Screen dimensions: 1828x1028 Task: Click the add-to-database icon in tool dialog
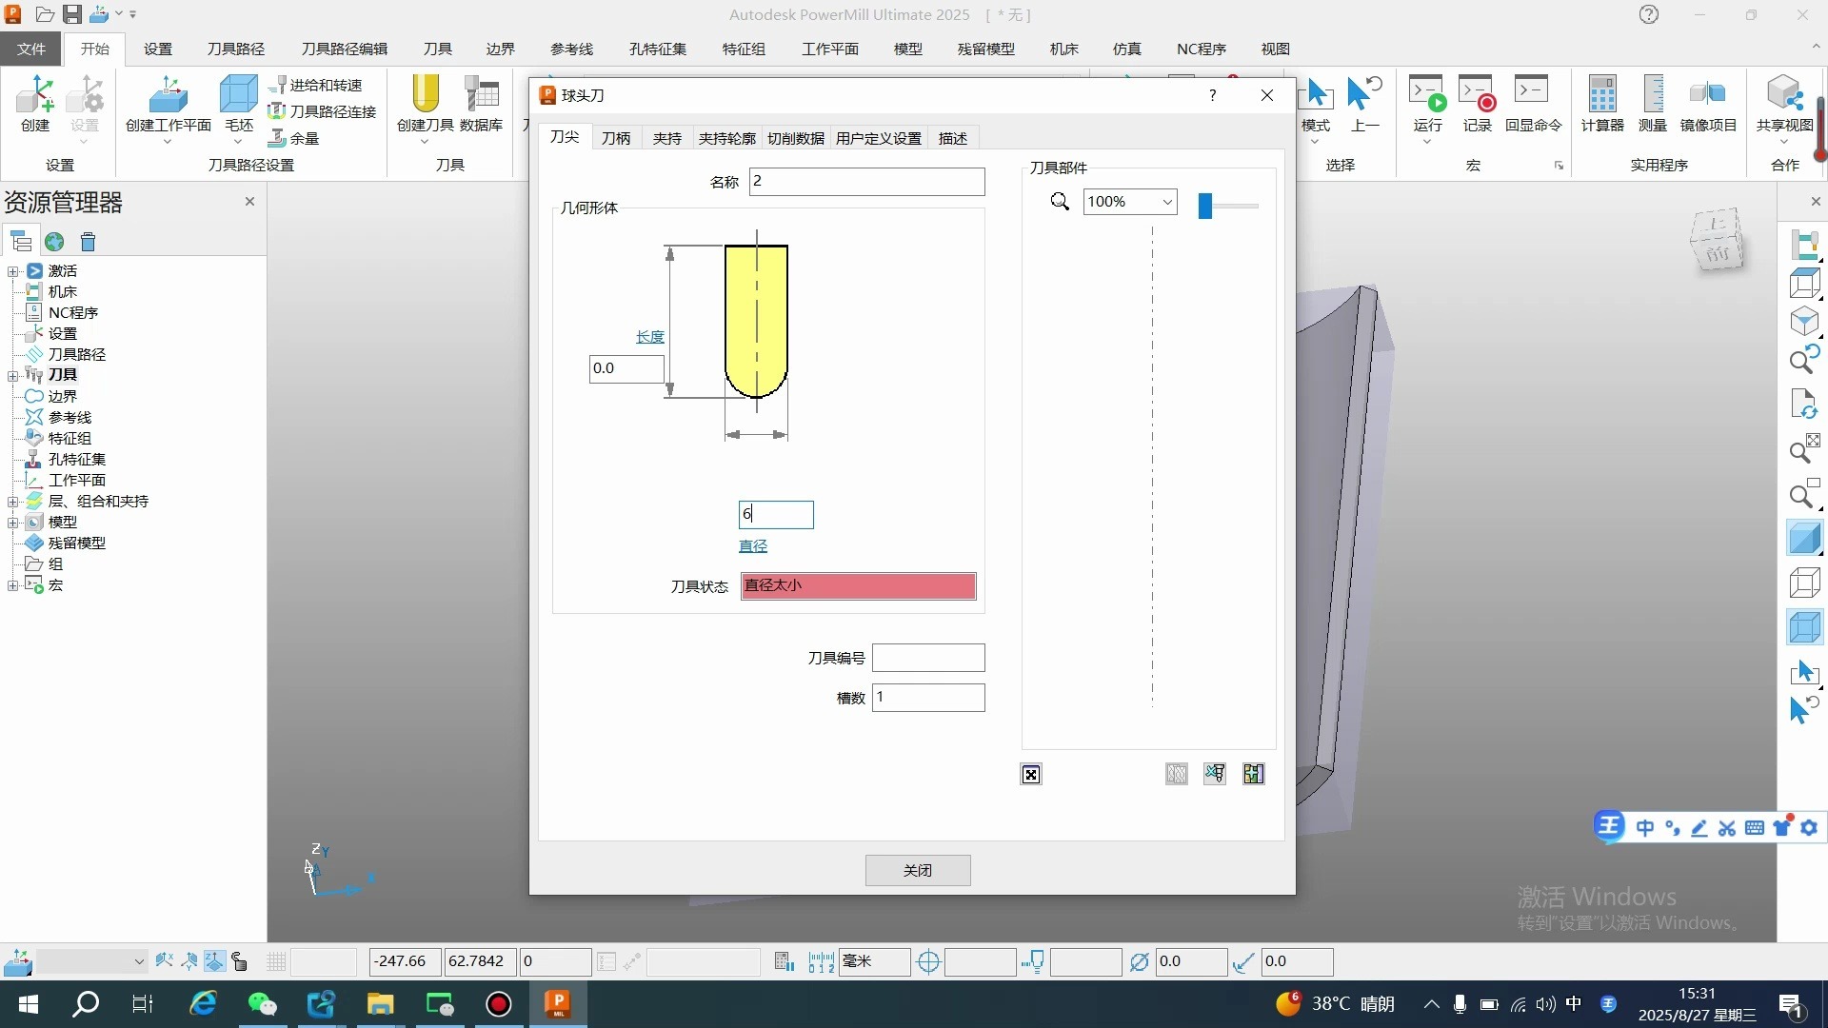point(1253,774)
